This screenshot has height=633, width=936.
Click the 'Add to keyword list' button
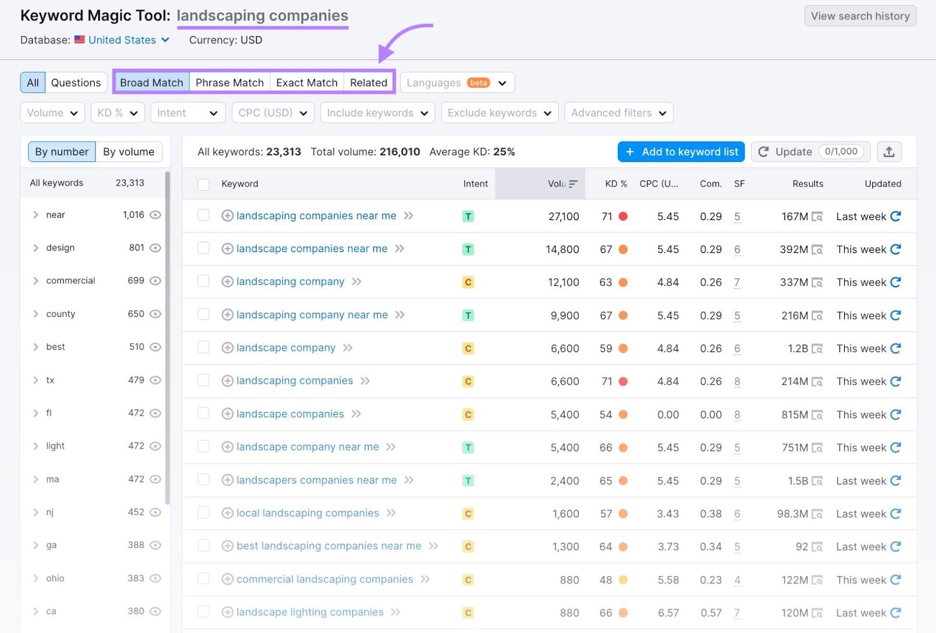680,152
